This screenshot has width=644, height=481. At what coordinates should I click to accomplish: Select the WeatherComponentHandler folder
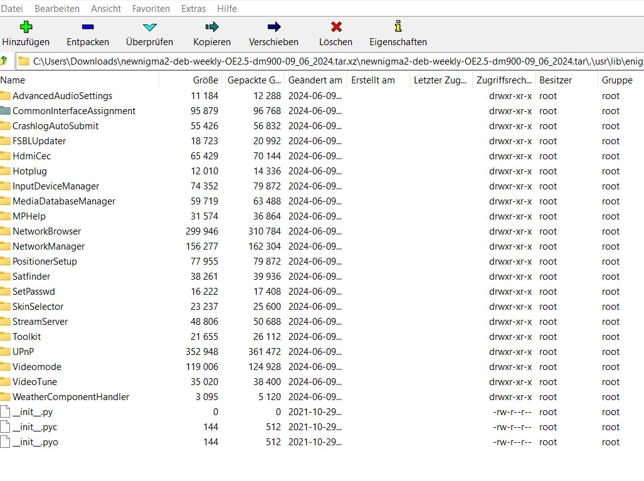coord(71,397)
